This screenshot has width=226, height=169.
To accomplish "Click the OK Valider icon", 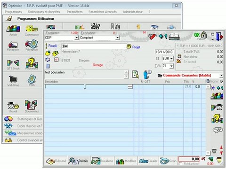I will point(197,35).
